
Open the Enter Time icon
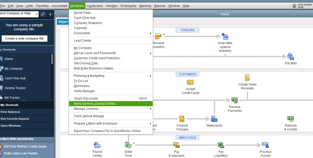tap(128, 145)
